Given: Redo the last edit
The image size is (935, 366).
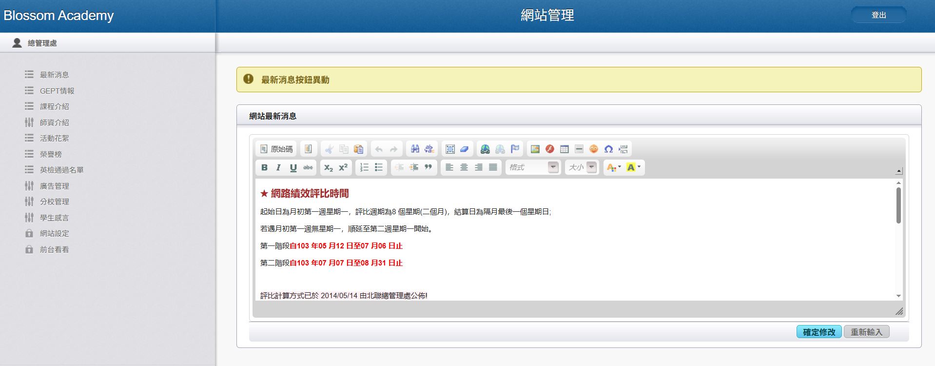Looking at the screenshot, I should coord(393,149).
